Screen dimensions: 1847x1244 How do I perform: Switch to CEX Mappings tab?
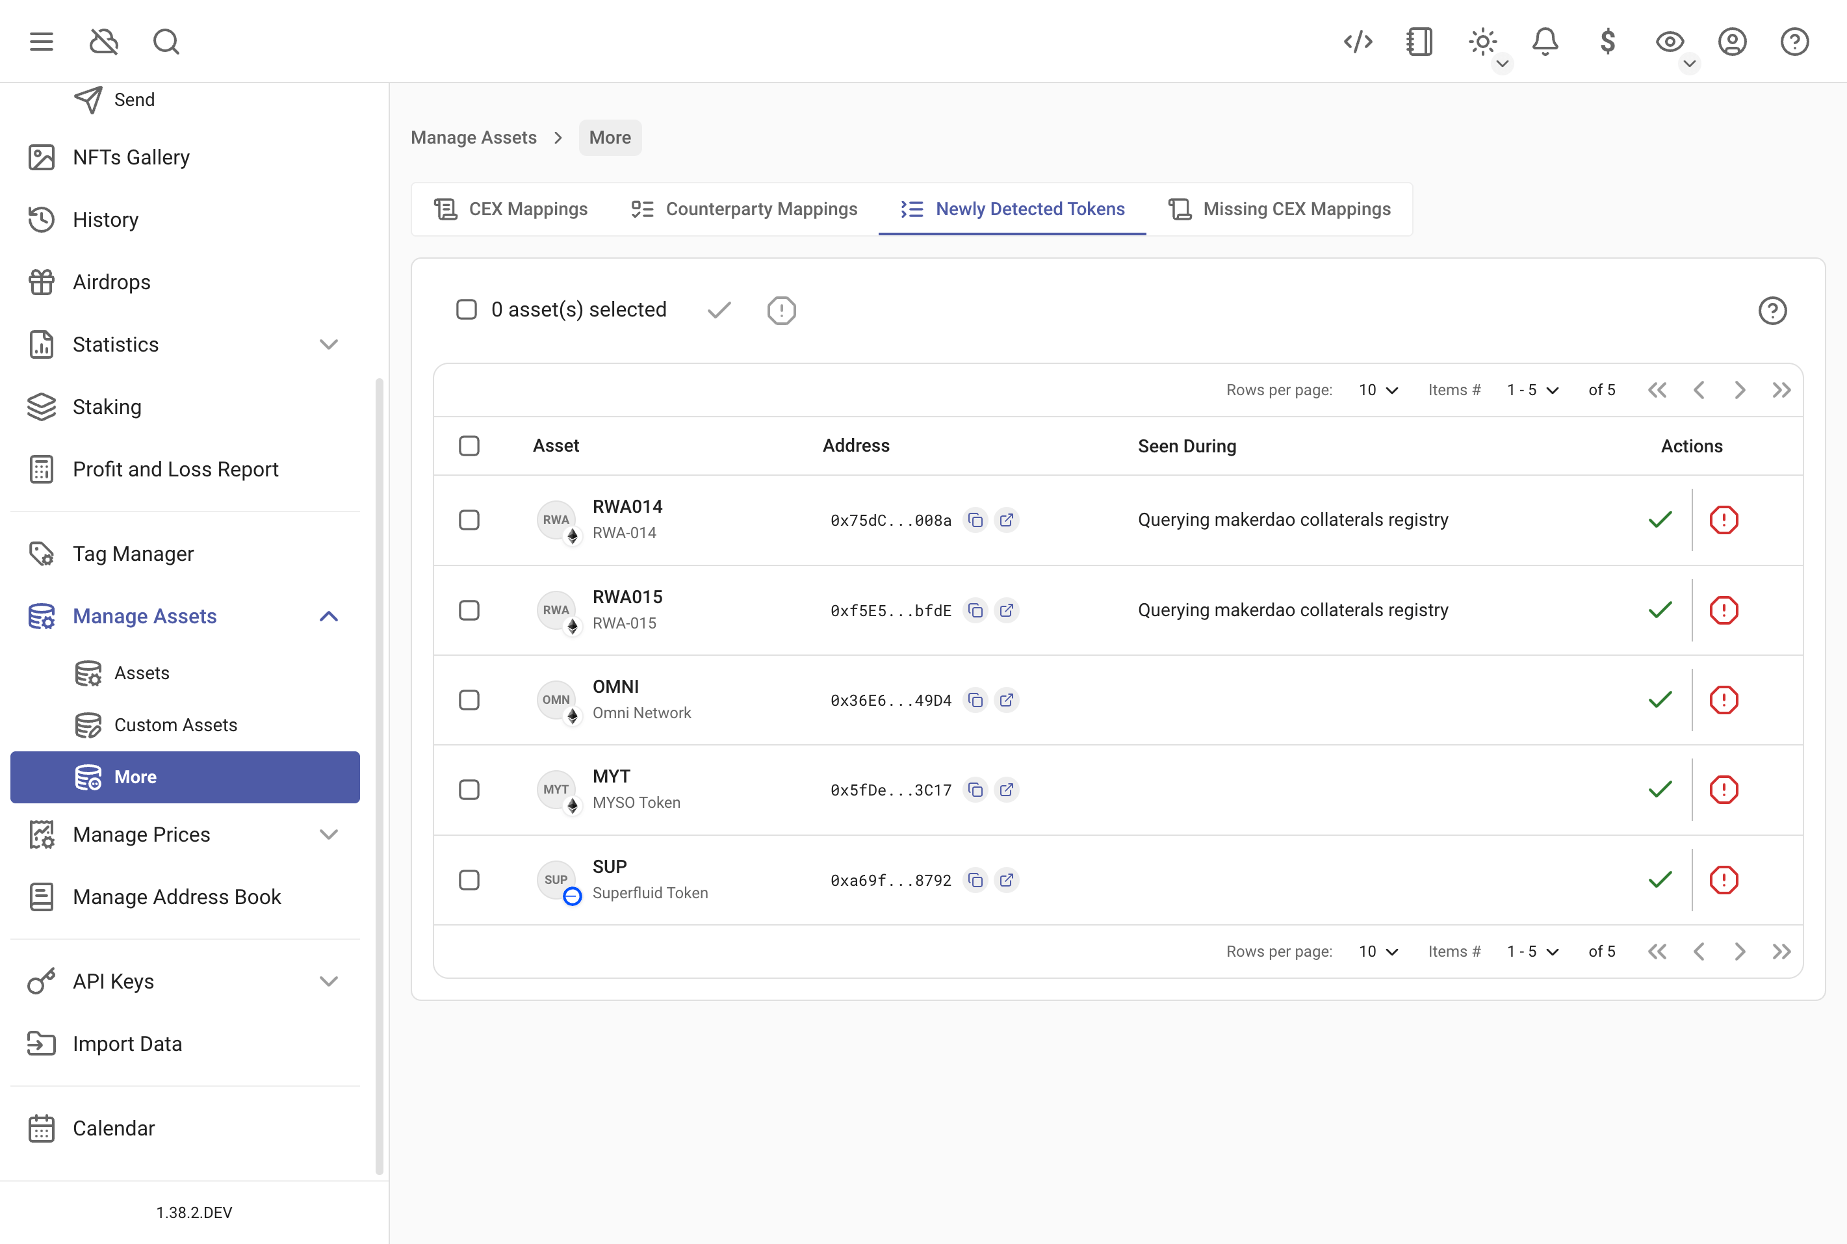point(511,209)
